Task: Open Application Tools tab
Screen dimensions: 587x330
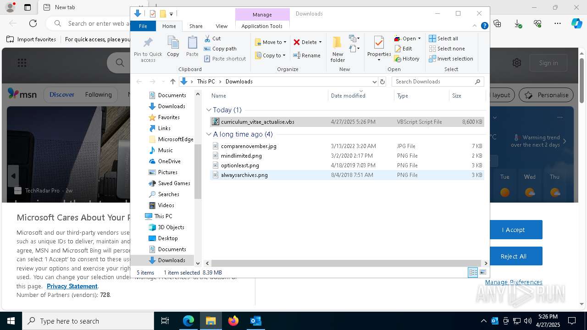Action: click(262, 26)
